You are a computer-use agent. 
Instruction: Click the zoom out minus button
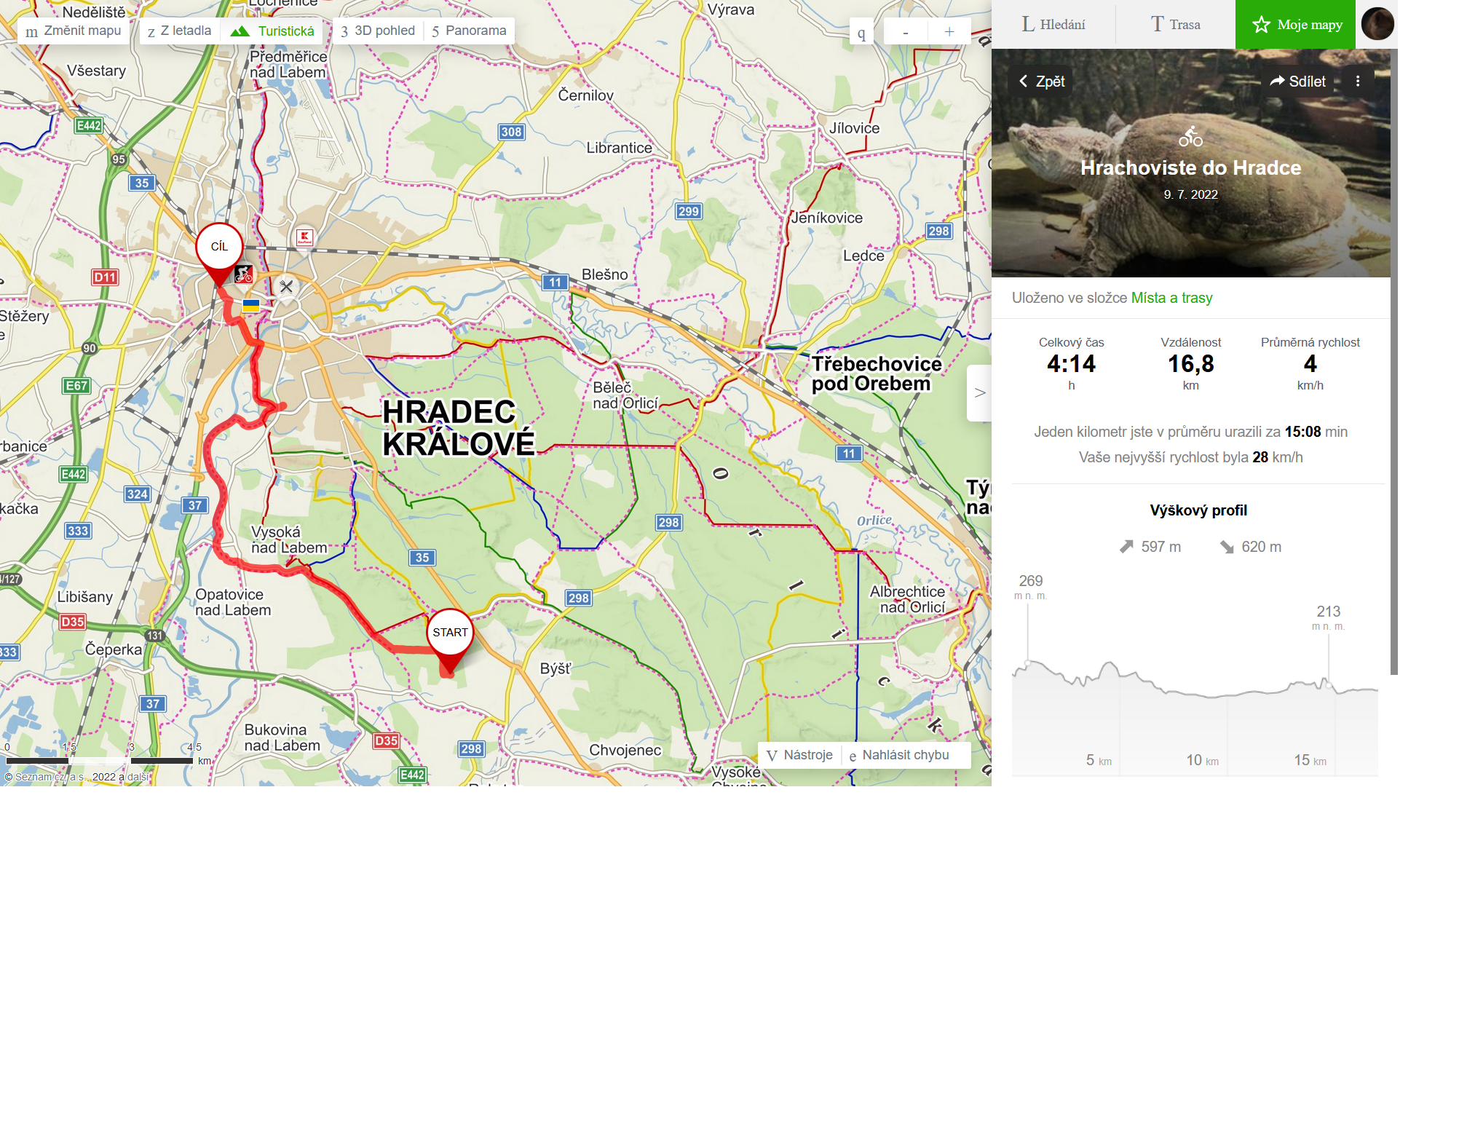pos(906,31)
